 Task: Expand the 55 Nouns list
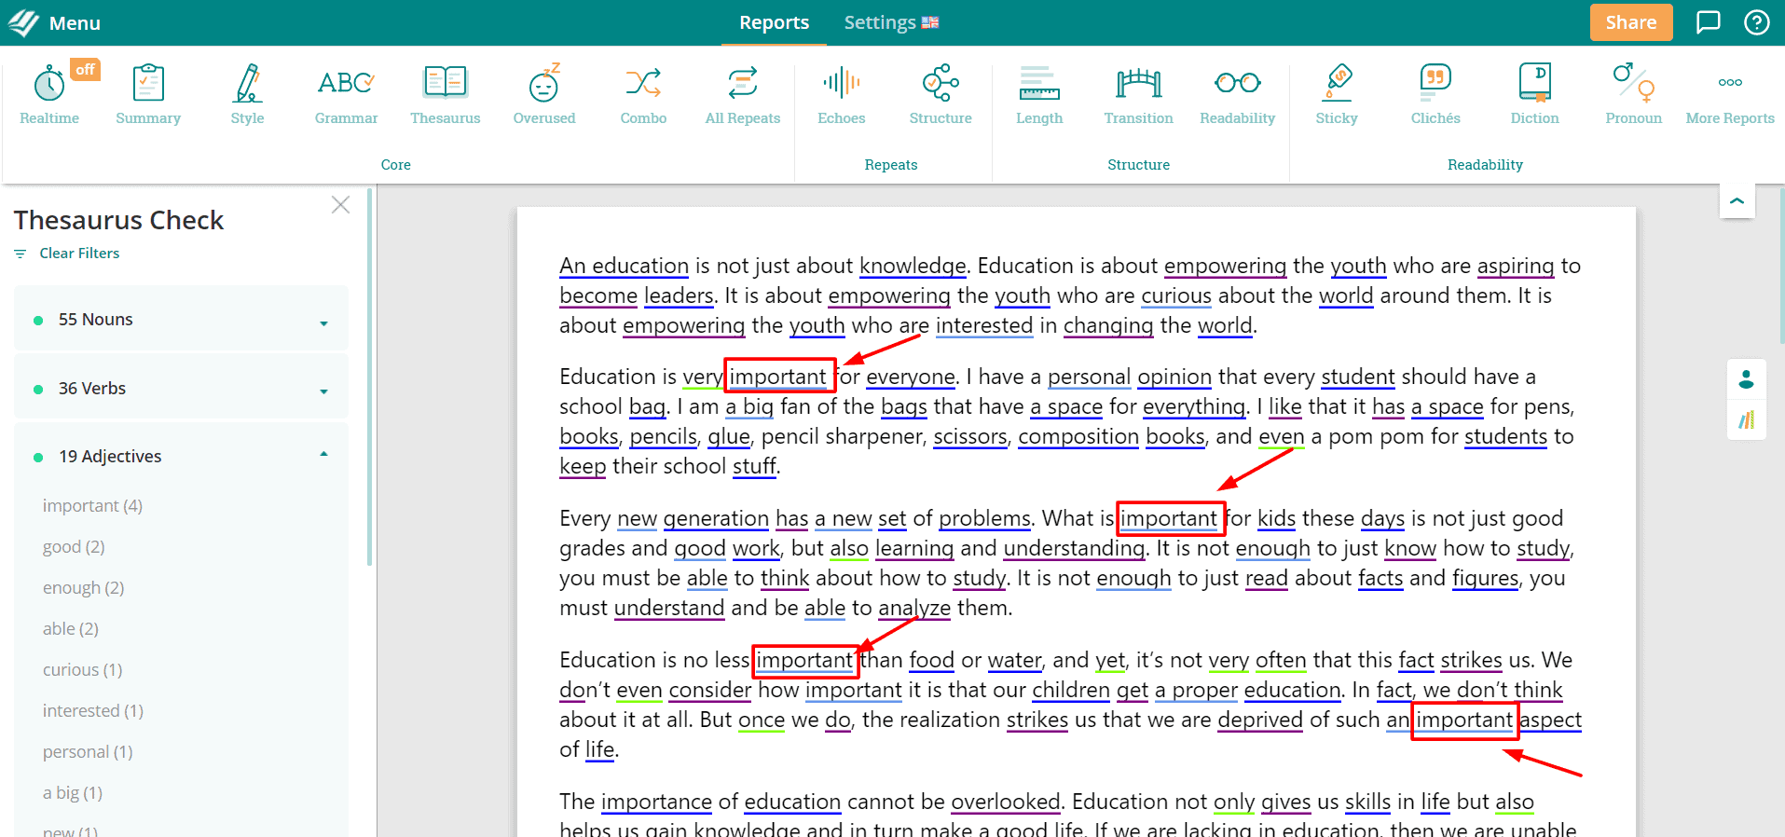pos(323,322)
